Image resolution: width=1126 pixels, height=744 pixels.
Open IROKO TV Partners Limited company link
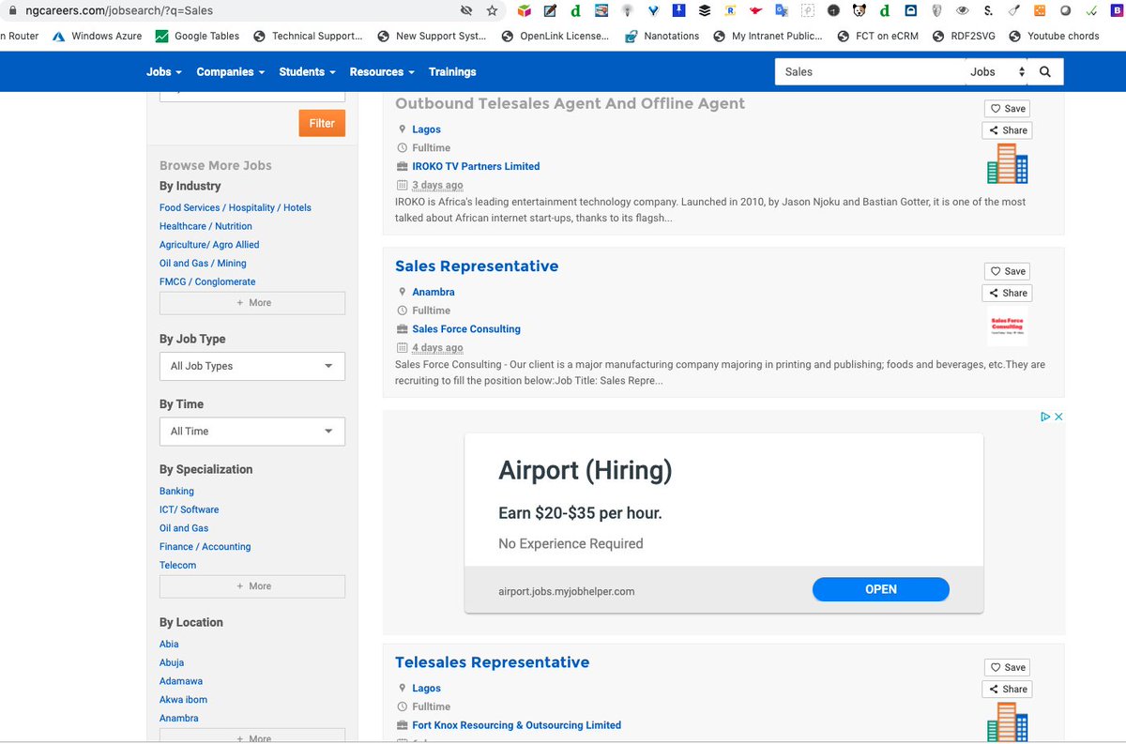pos(476,166)
